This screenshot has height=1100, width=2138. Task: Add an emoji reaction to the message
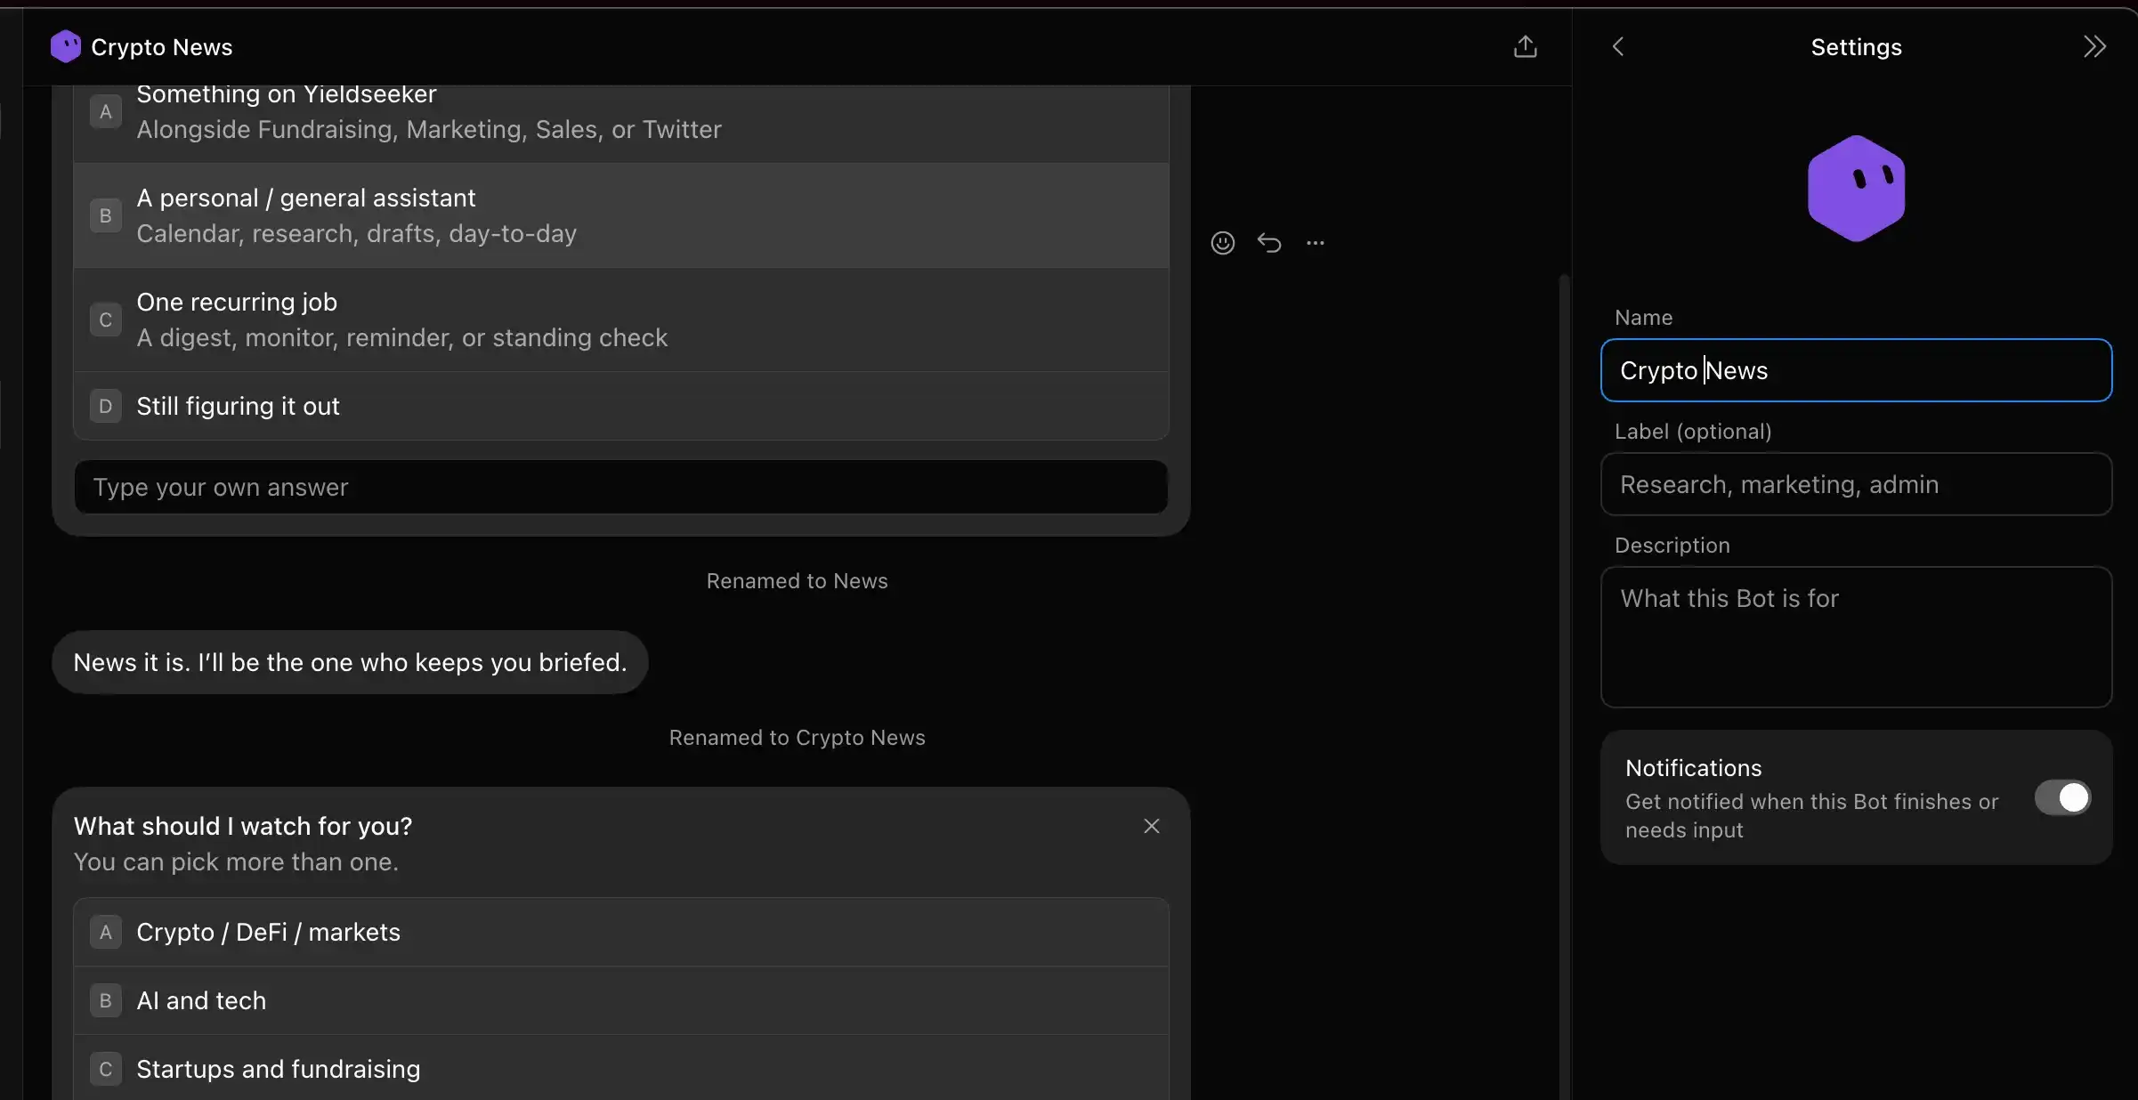[1222, 242]
